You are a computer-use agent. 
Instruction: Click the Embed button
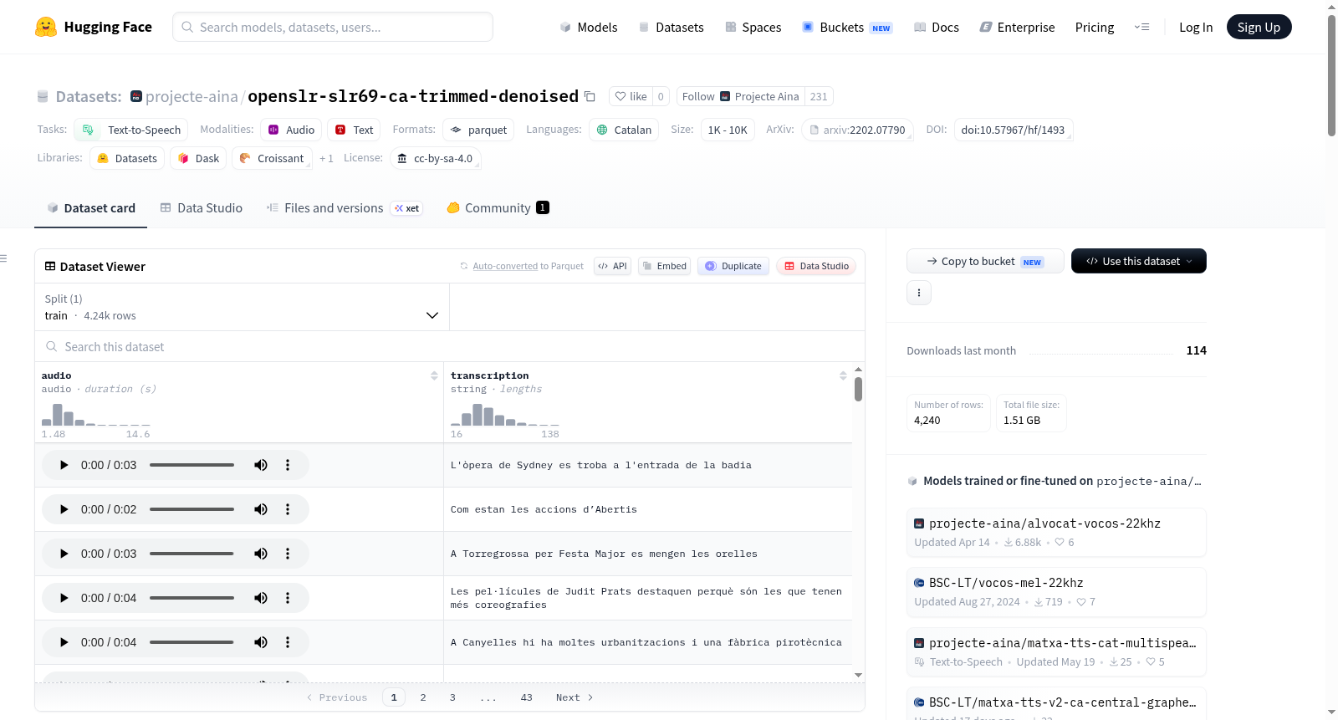point(664,266)
